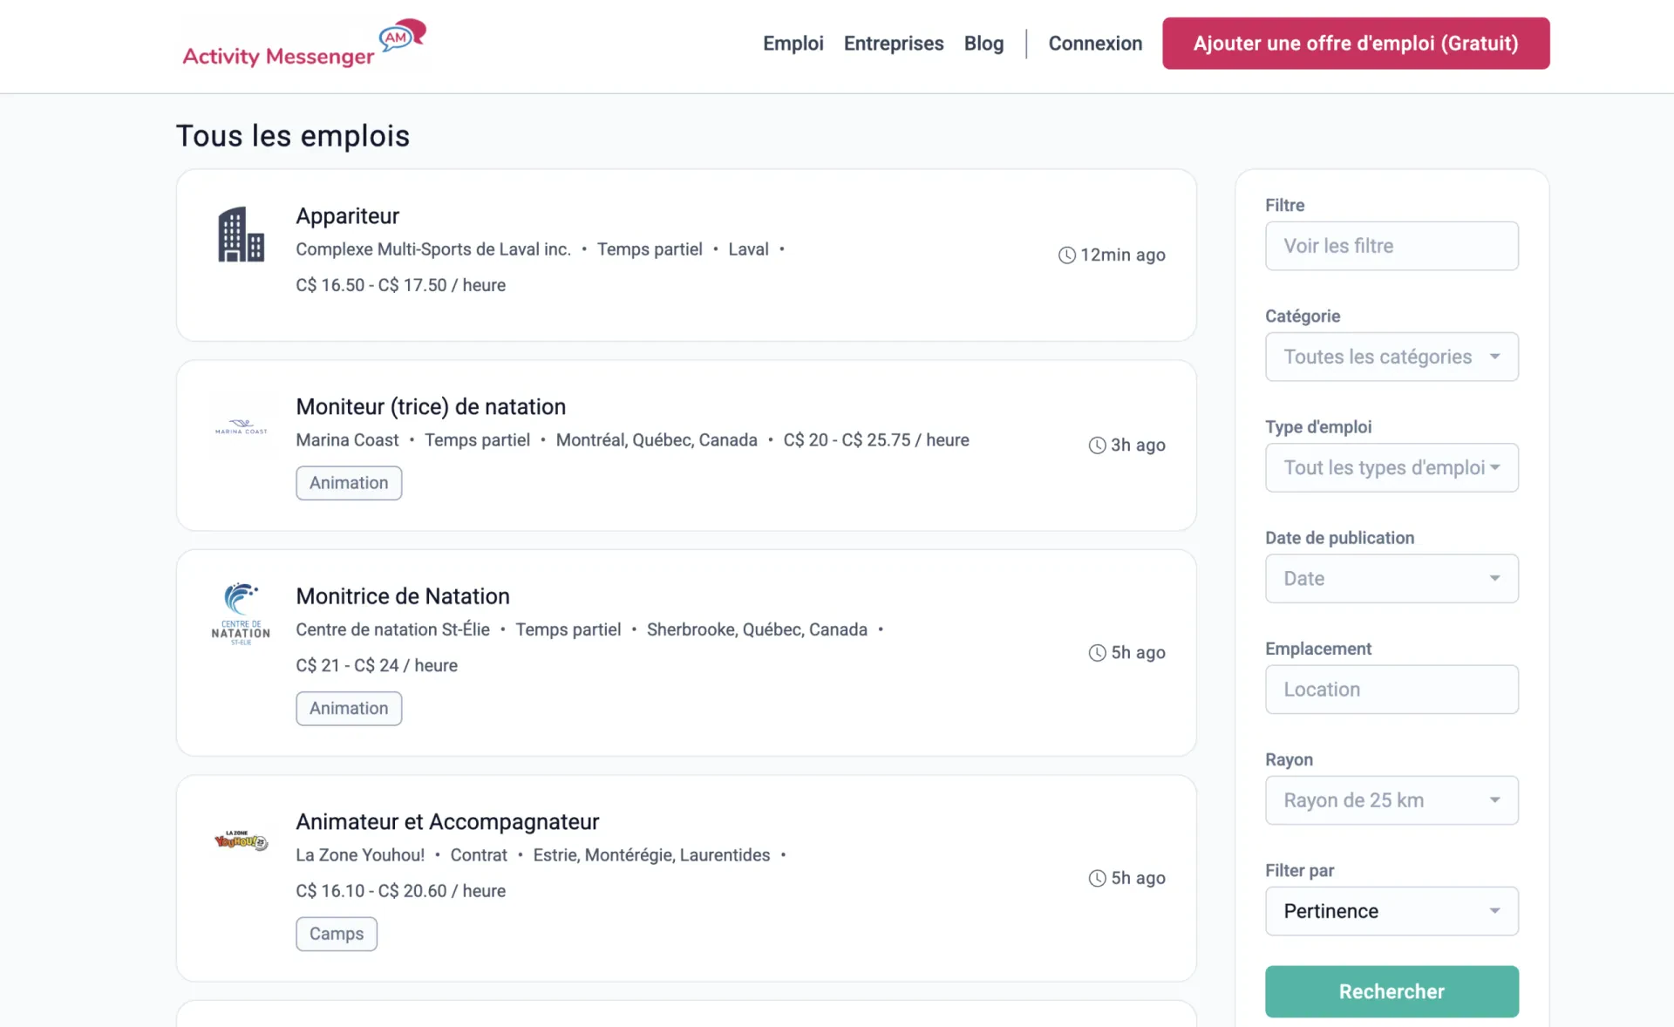Click 'Complexe Multi-Sports de Laval inc.' text

coord(433,249)
